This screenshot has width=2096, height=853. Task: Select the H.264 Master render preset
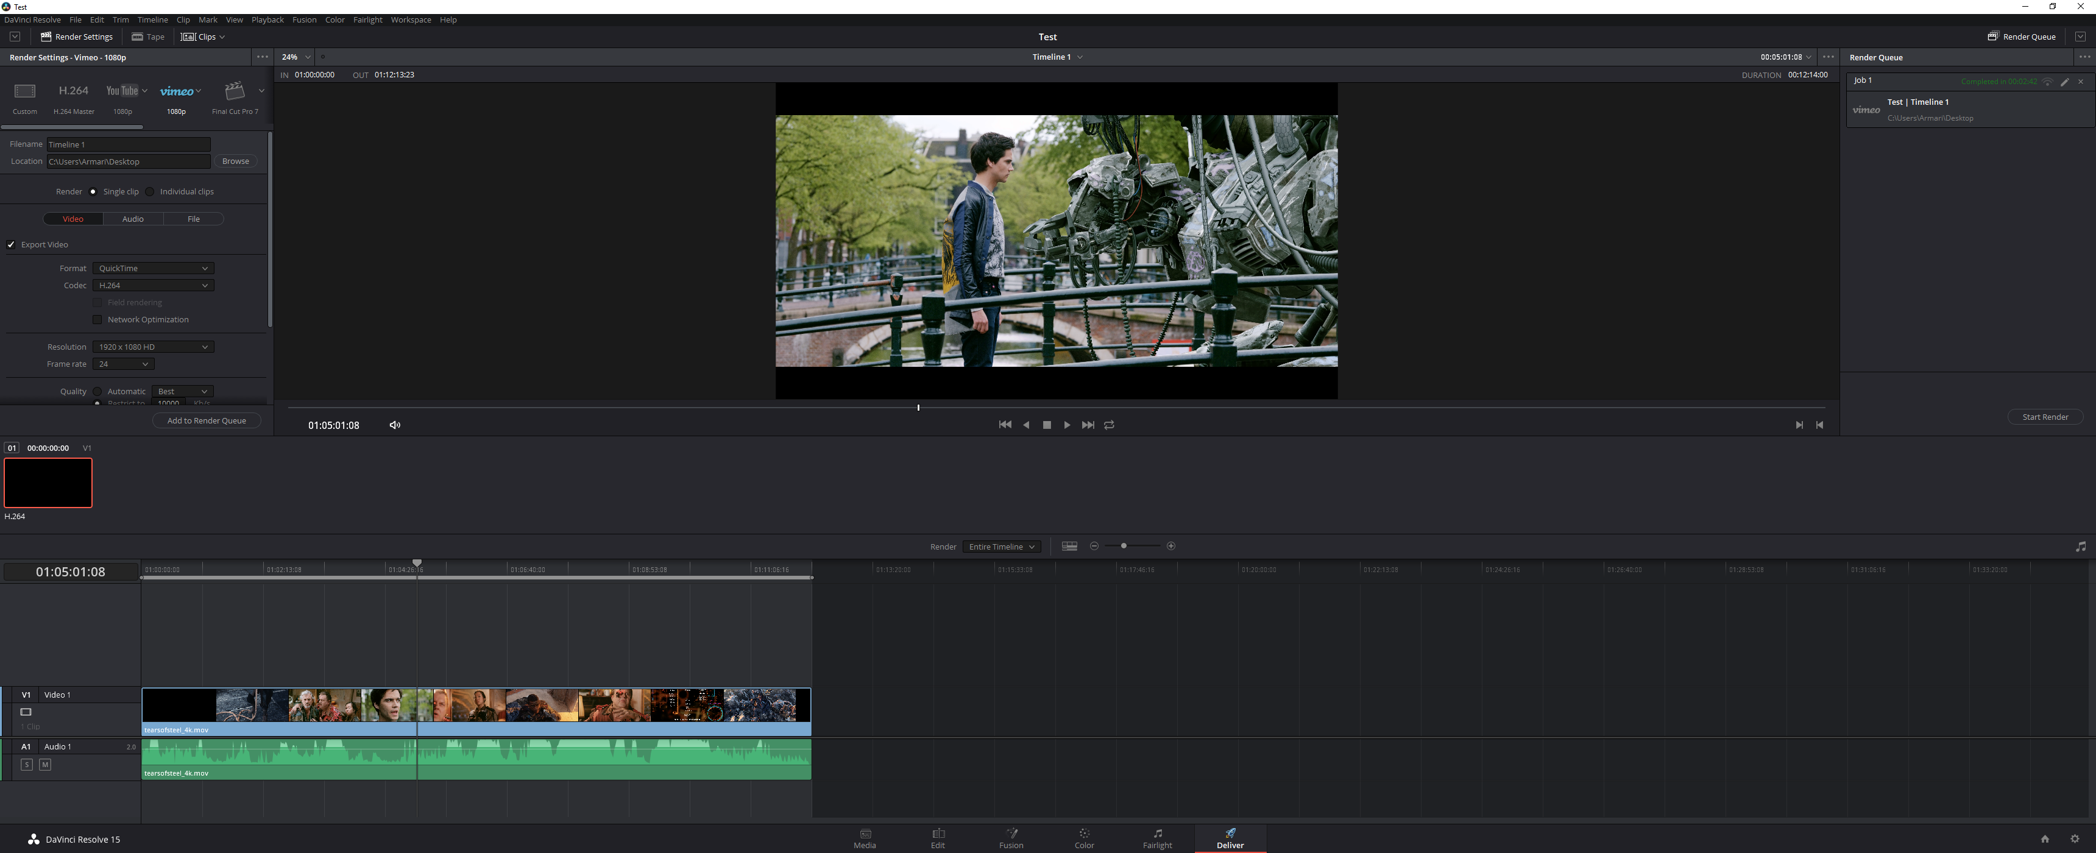pos(73,97)
